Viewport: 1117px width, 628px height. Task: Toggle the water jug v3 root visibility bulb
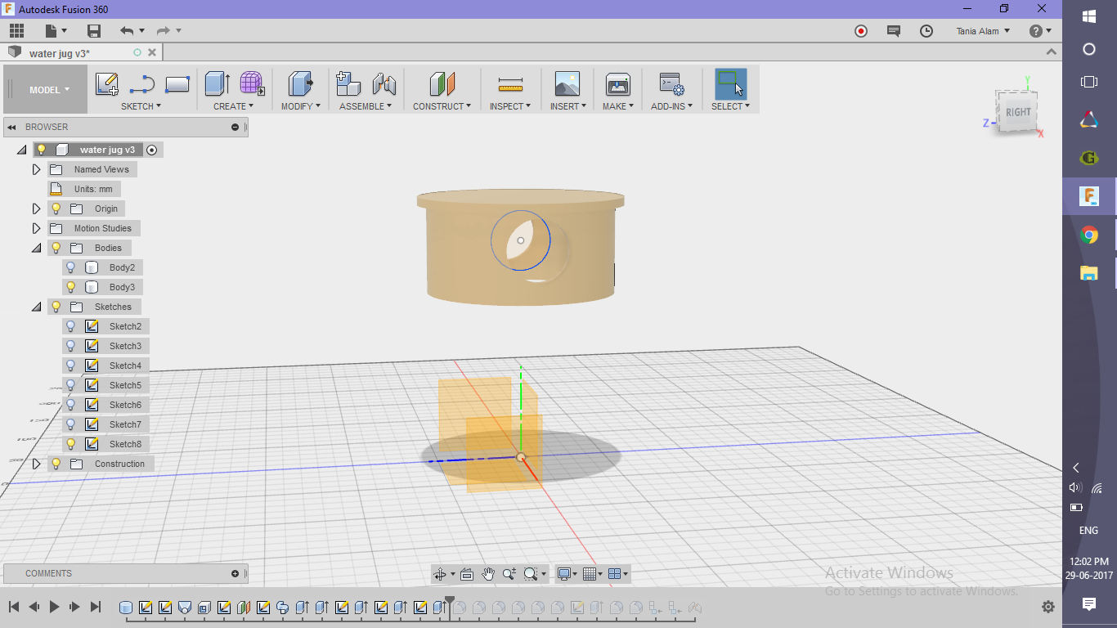pyautogui.click(x=42, y=150)
